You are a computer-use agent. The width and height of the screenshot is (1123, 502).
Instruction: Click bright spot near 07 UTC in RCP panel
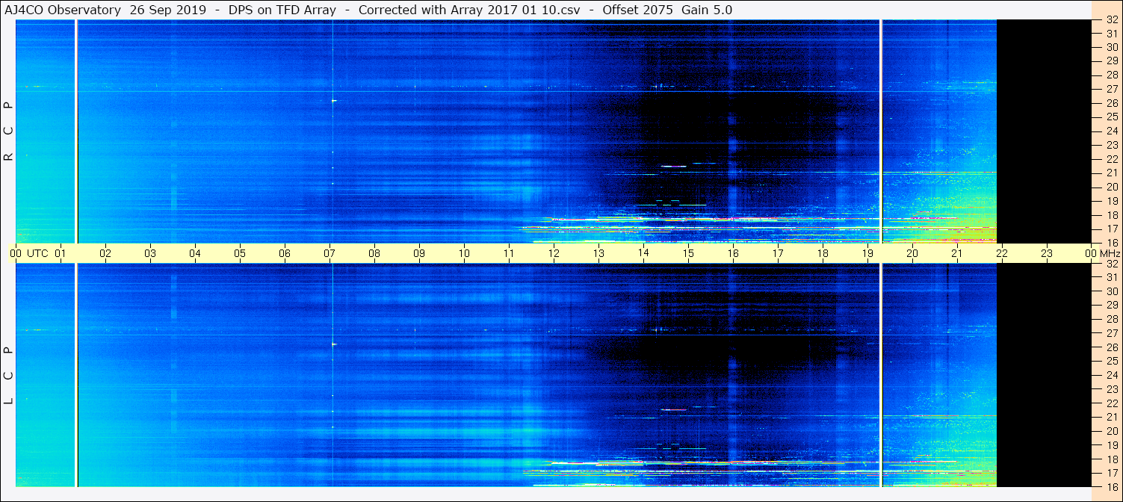[333, 100]
